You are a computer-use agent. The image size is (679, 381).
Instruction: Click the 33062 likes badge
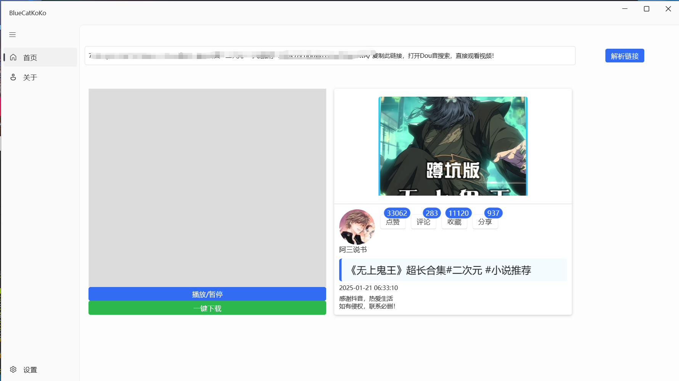397,213
